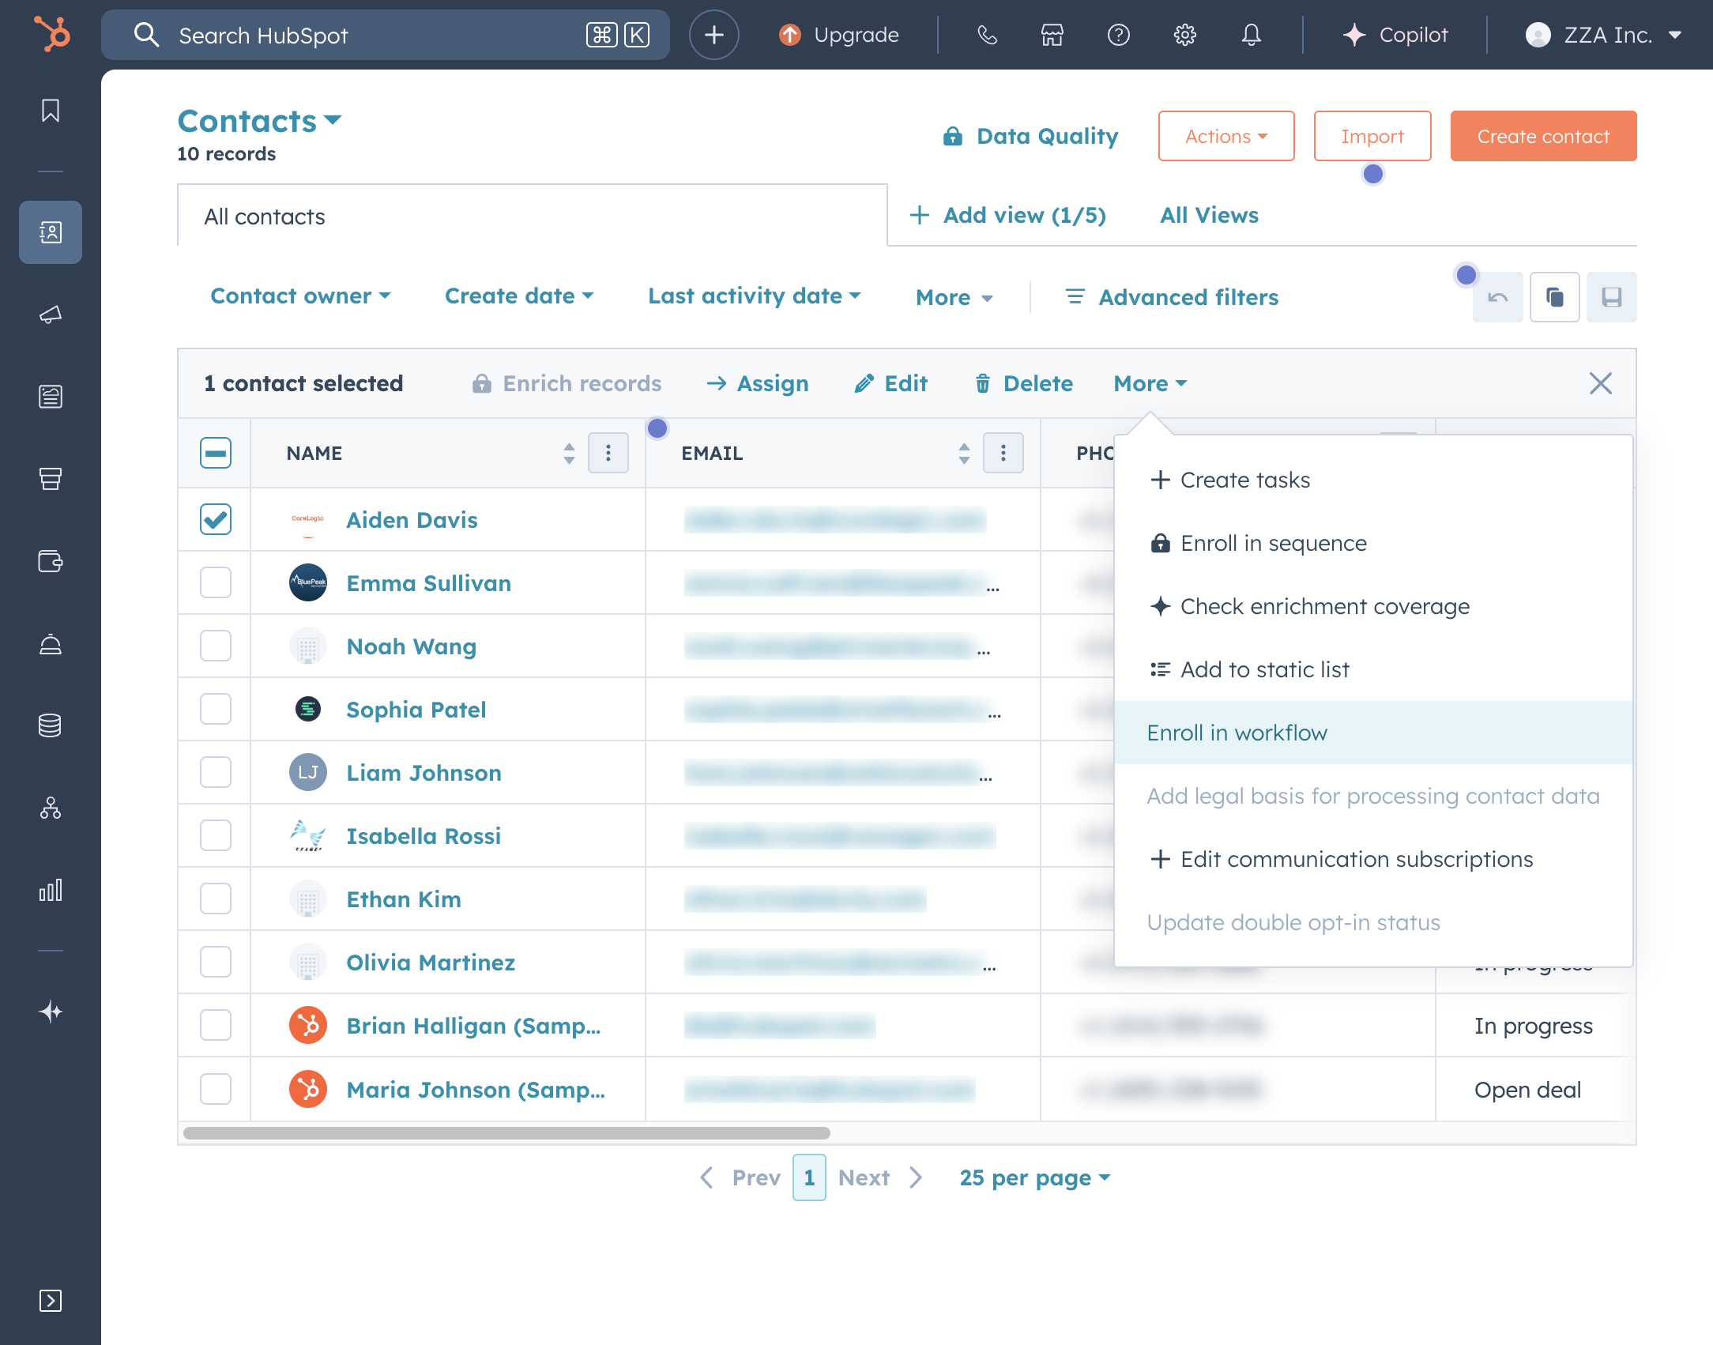Open the Commerce wallet sidebar icon
The width and height of the screenshot is (1713, 1345).
(x=51, y=561)
